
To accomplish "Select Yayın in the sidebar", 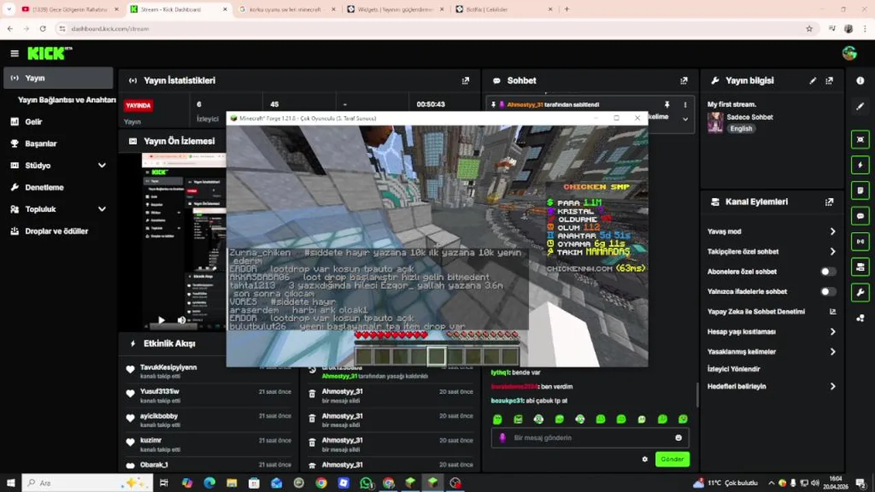I will point(58,78).
